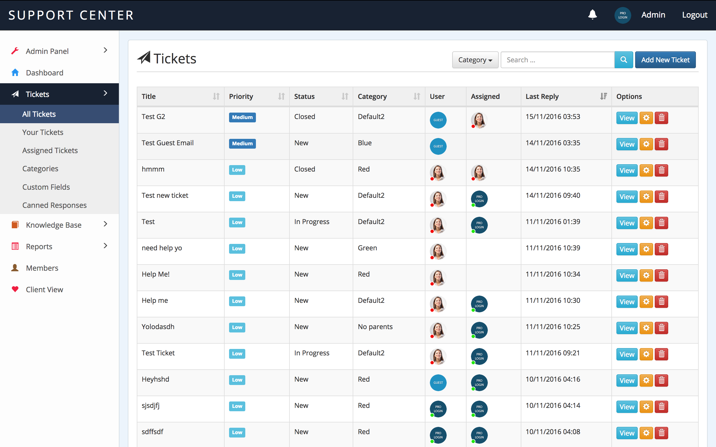Open the Category dropdown

(475, 60)
